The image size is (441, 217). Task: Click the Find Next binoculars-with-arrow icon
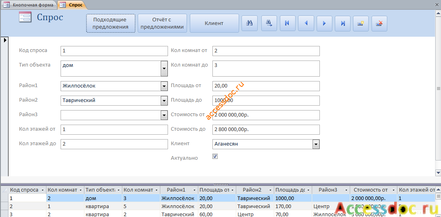(269, 23)
